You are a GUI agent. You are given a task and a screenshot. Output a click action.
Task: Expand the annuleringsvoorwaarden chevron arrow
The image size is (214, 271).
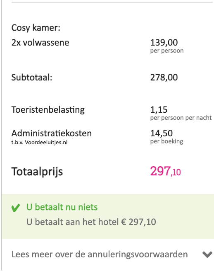[x=207, y=254]
